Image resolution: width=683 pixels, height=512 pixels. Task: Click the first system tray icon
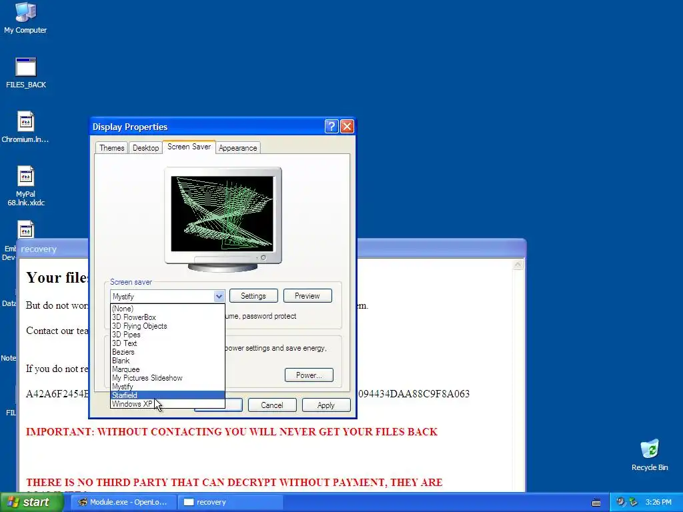621,502
